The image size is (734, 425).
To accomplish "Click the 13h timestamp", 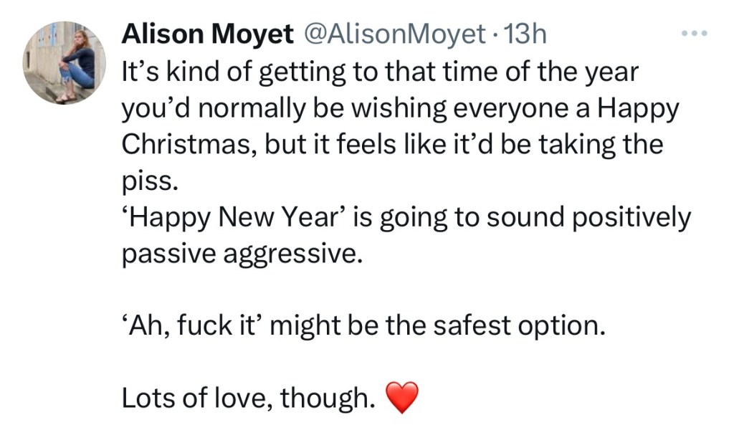I will tap(526, 33).
